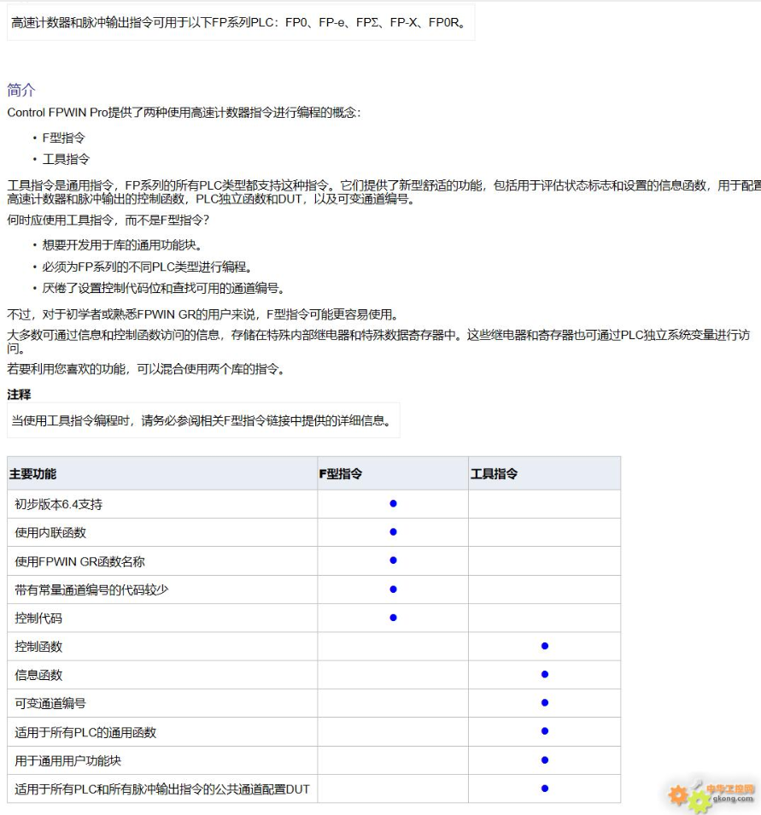
Task: Click the blue dot in 使用FPWIN GR函数名称 row
Action: [393, 560]
